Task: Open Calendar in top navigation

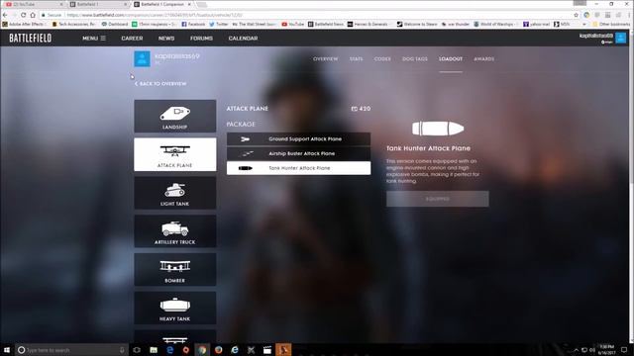Action: [243, 38]
